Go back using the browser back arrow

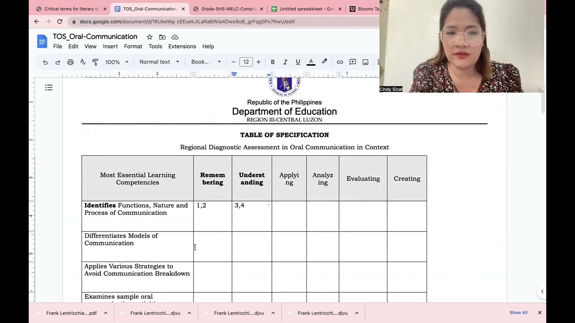click(x=37, y=21)
